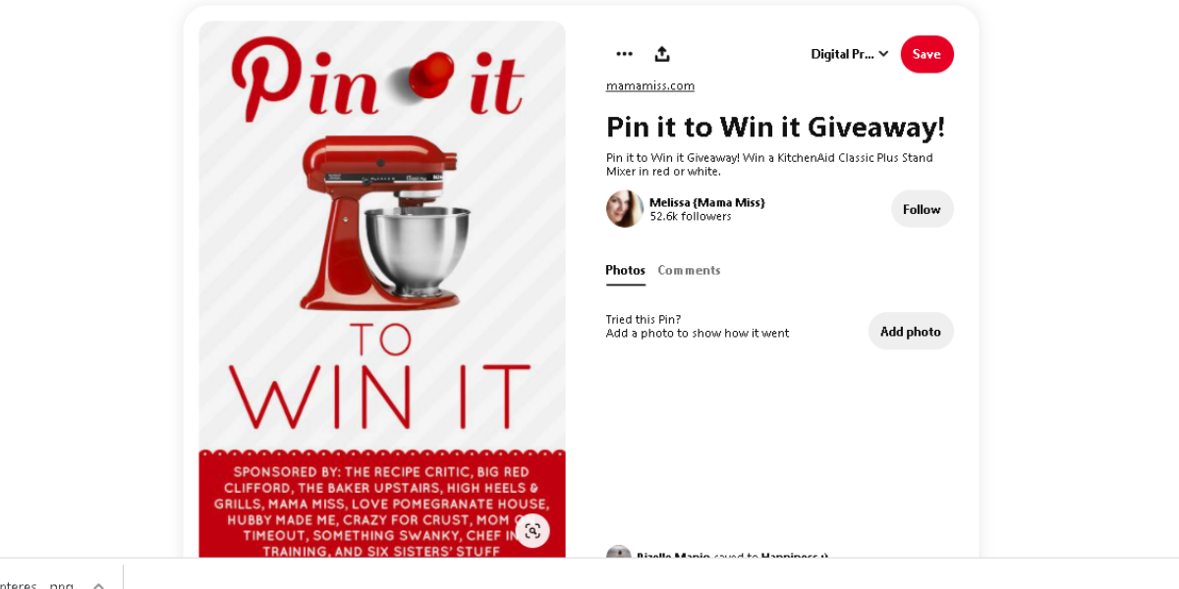Click chevron arrow beside board name
The width and height of the screenshot is (1179, 589).
883,54
